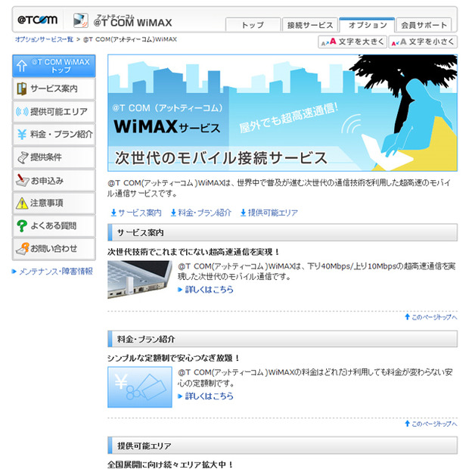Image resolution: width=469 pixels, height=469 pixels.
Task: Click the up-arrow icon on WiMAX トップ button
Action: point(21,66)
